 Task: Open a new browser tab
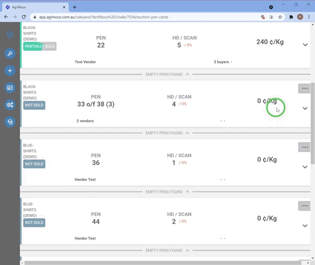pos(74,7)
